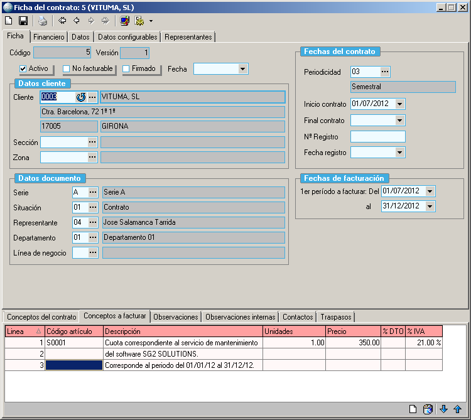This screenshot has width=471, height=420.
Task: Open the Fecha date dropdown
Action: [x=242, y=69]
